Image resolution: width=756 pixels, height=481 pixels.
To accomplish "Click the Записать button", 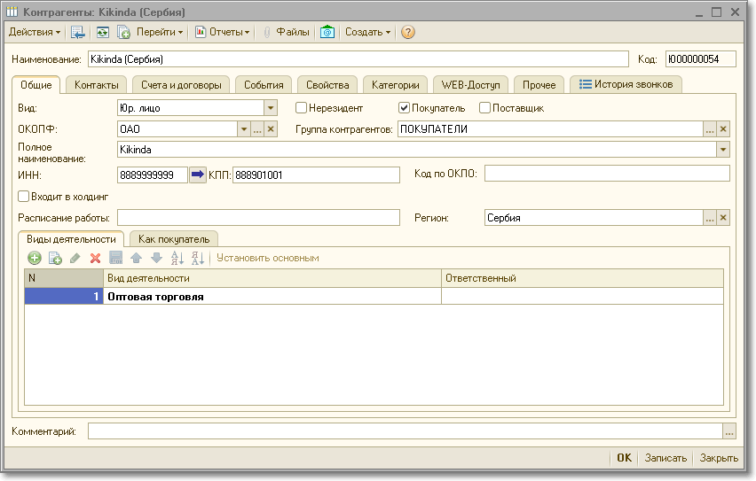I will pyautogui.click(x=665, y=458).
